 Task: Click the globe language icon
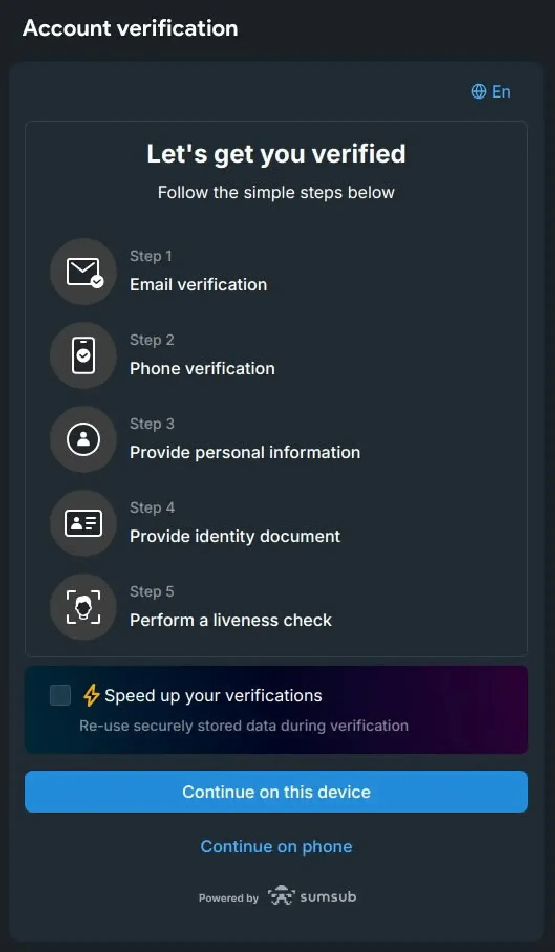tap(478, 91)
